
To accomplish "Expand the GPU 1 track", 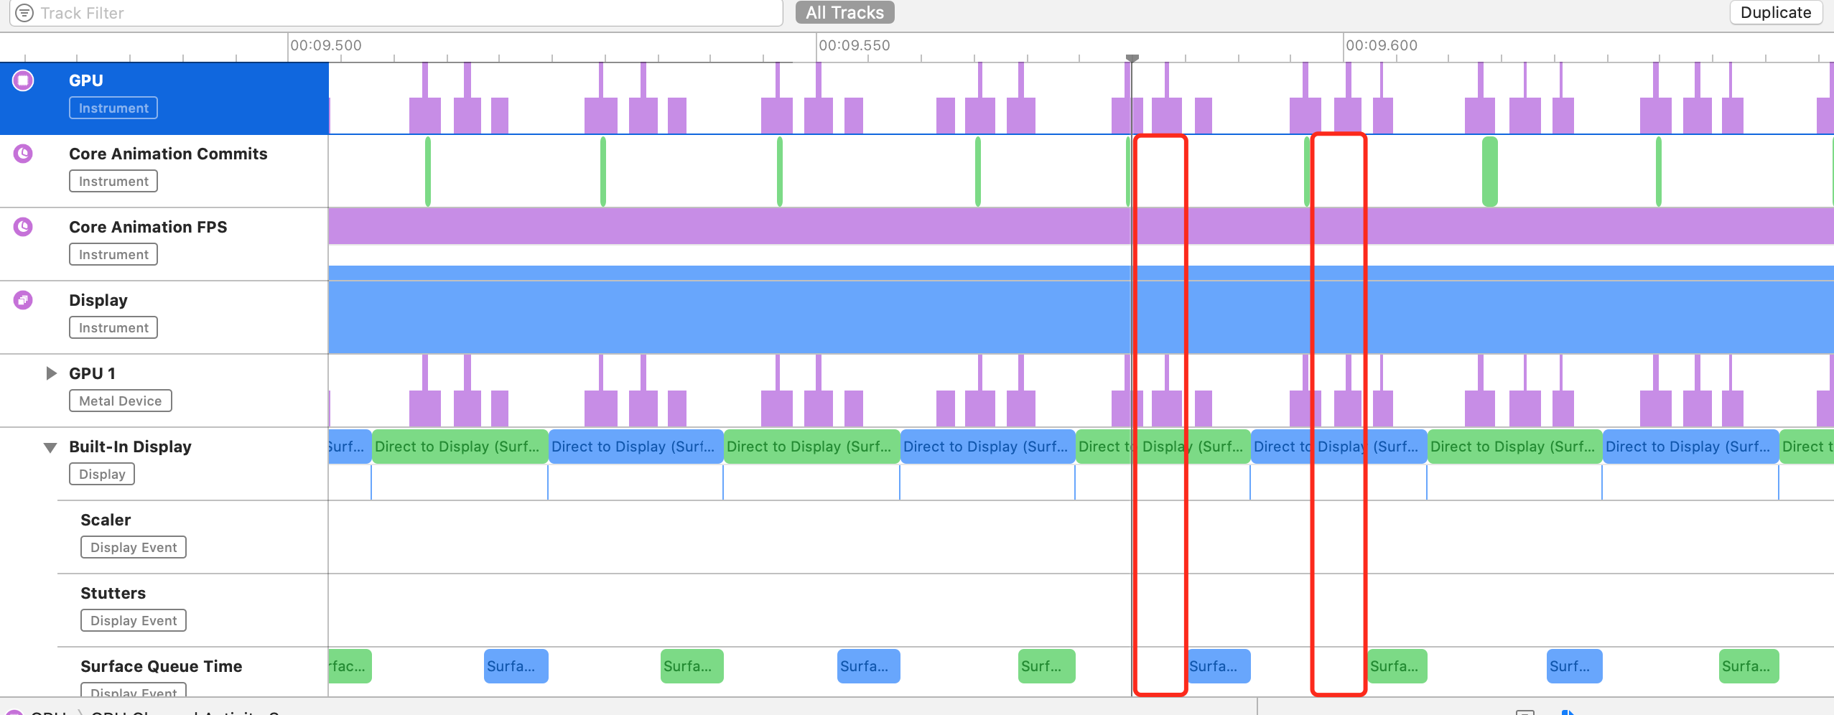I will [x=51, y=373].
